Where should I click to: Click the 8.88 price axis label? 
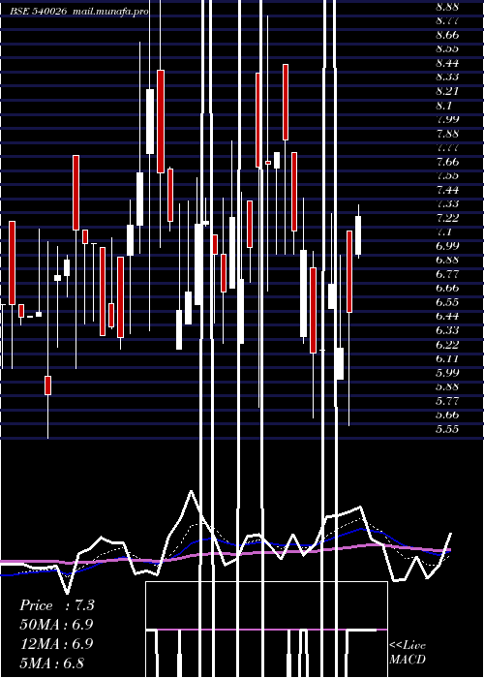point(447,7)
